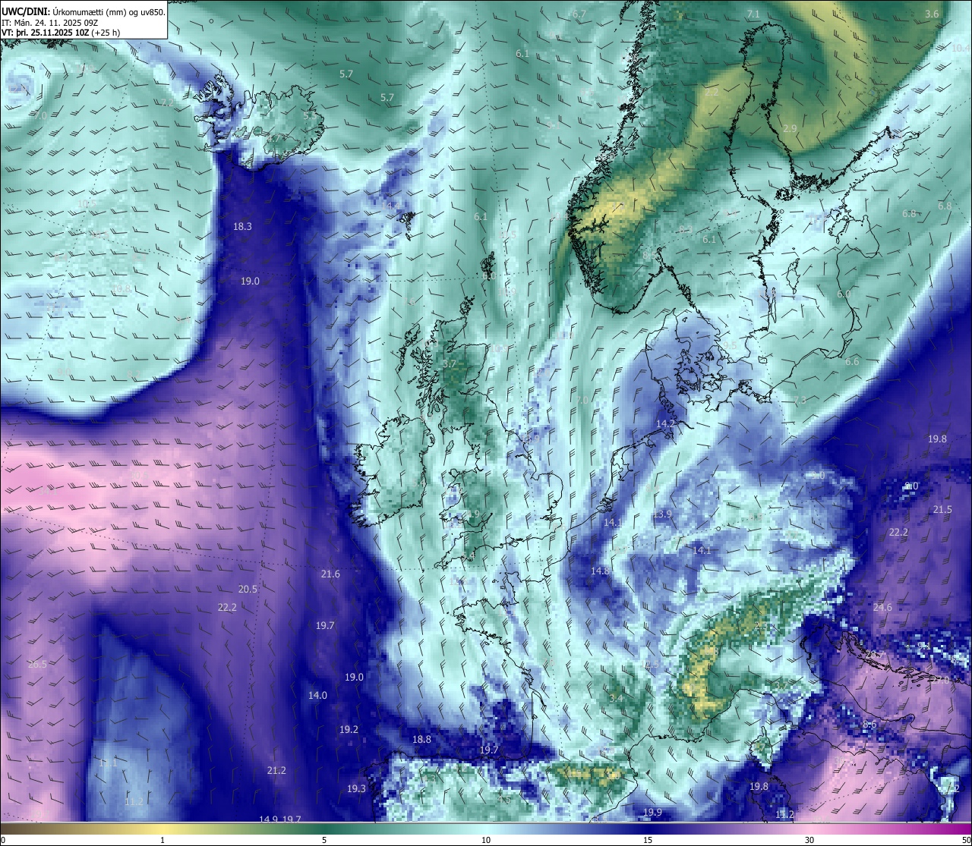Click the colour scale tick label 1

coord(162,840)
